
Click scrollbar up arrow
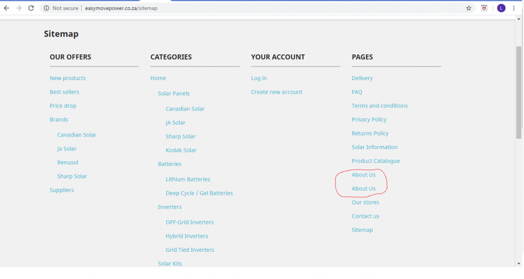519,19
